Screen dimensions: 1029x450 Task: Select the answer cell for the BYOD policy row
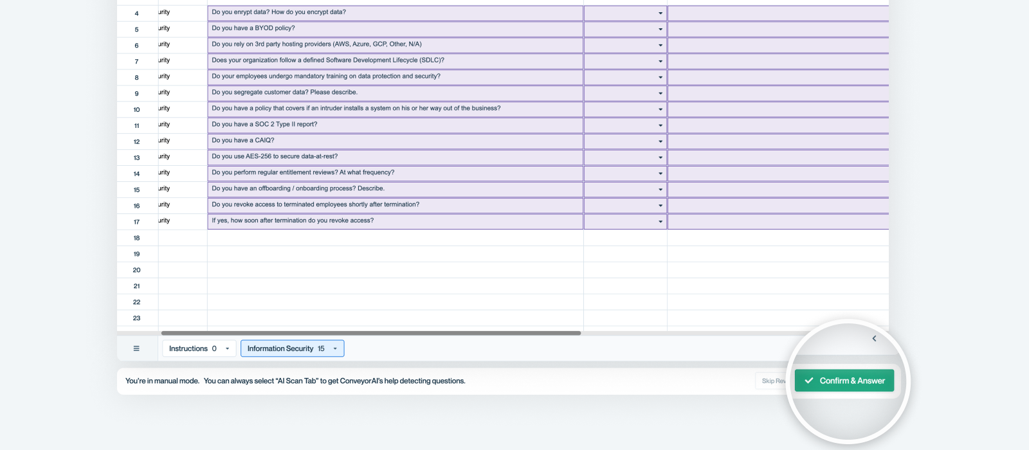(778, 29)
